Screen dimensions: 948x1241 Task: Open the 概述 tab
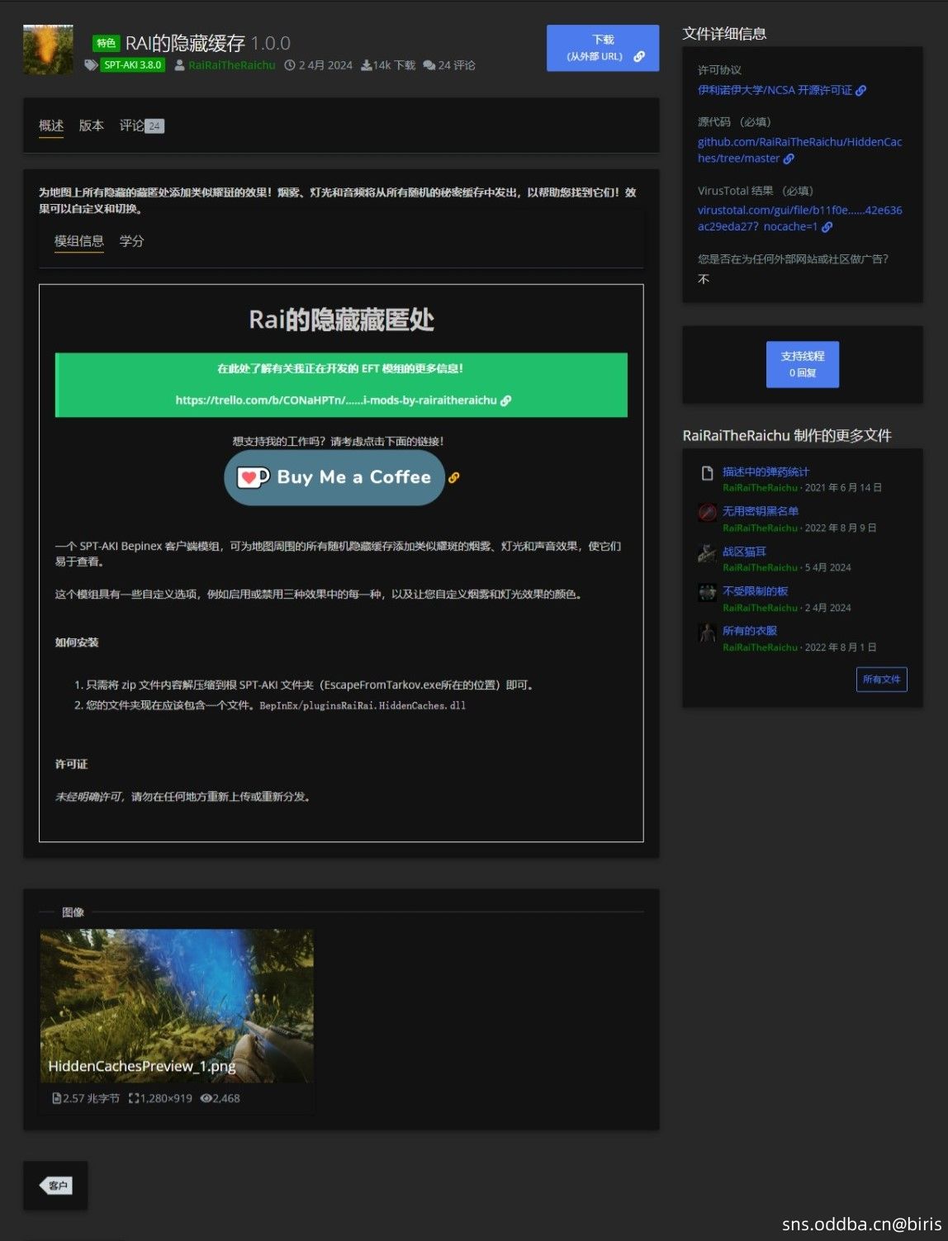point(51,126)
